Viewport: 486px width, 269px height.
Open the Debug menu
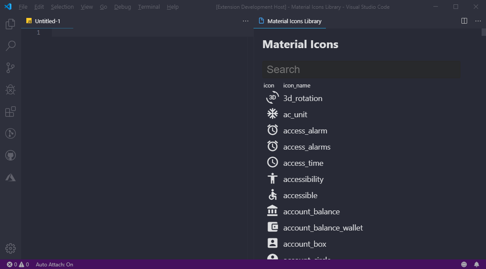(x=122, y=7)
